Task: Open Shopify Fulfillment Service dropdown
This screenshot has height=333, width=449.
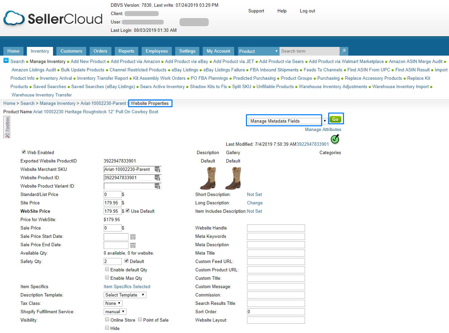Action: (115, 312)
